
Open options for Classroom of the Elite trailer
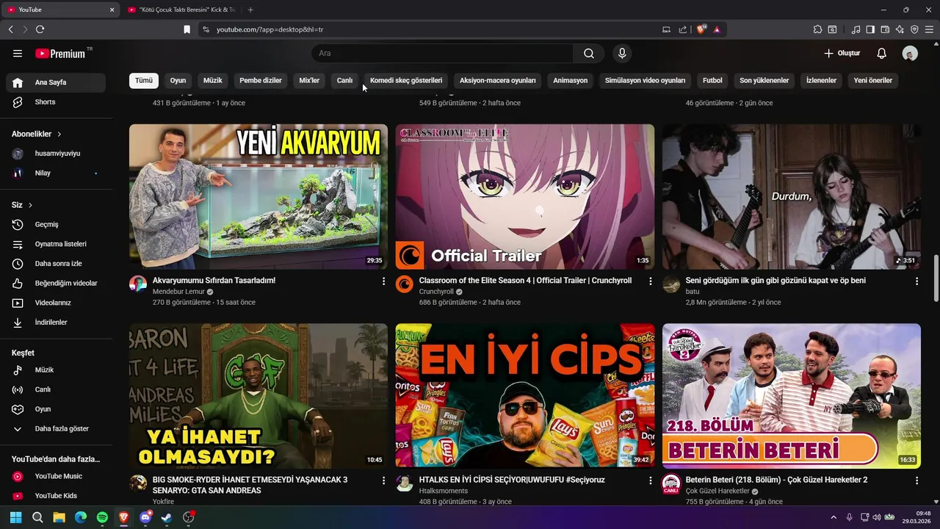(x=650, y=281)
